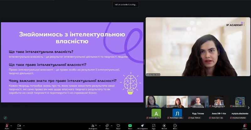Click the Leave meeting button
The image size is (251, 130).
point(244,126)
